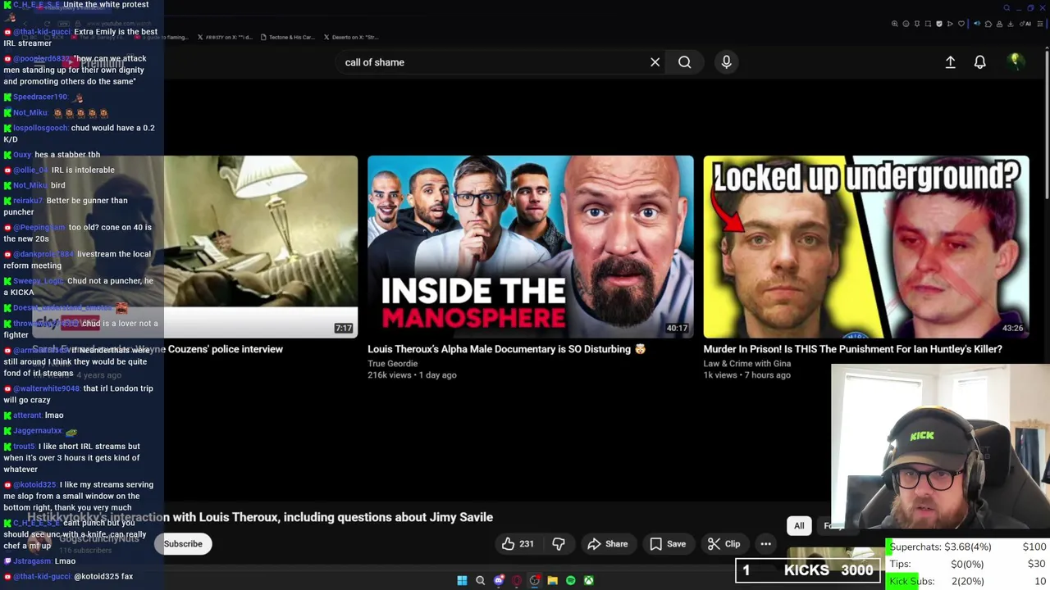This screenshot has width=1050, height=590.
Task: Open the browser downloads icon
Action: click(x=1010, y=24)
